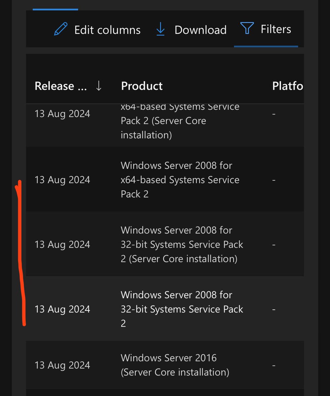The image size is (330, 396).
Task: Click the download icon to export results
Action: 160,29
